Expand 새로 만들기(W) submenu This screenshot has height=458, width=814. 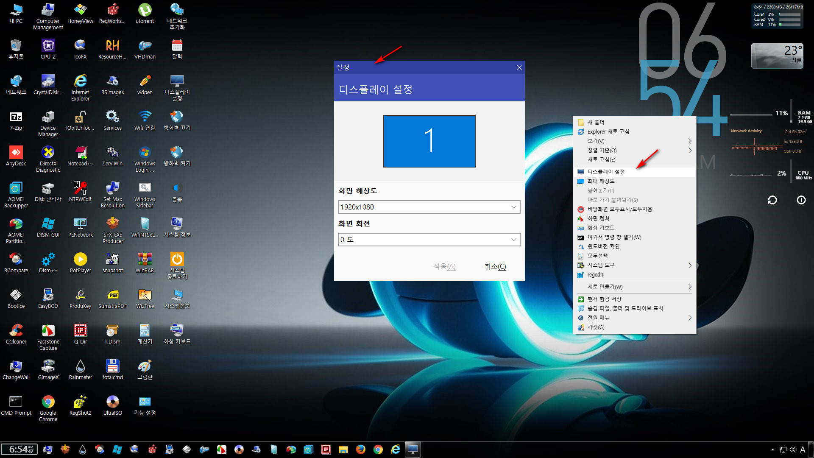(x=634, y=287)
